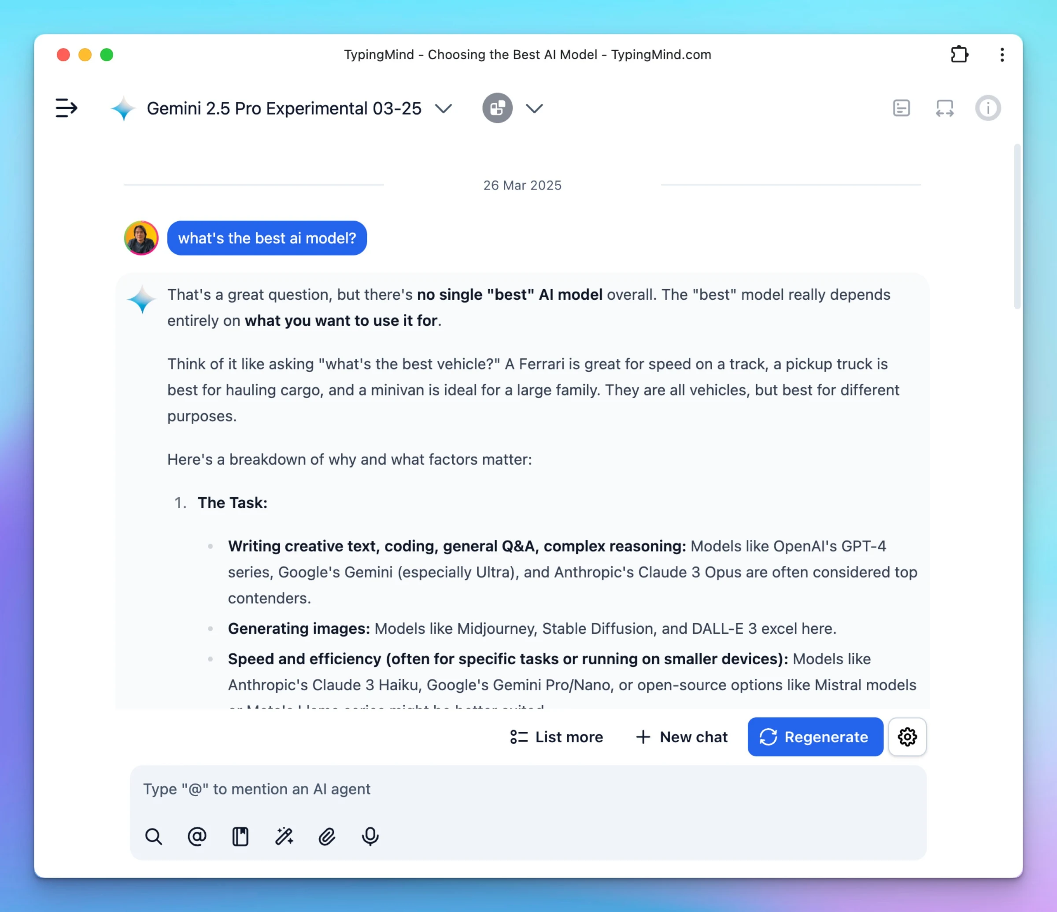Screen dimensions: 1057x912
Task: Open the gear settings next to Regenerate
Action: point(908,737)
